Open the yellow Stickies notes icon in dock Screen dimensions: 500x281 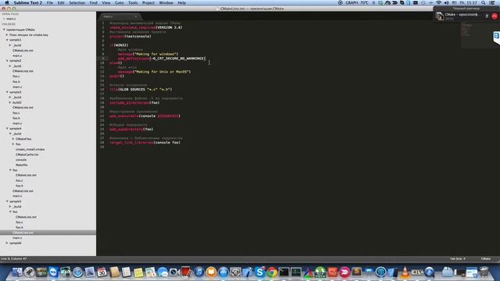[138, 272]
